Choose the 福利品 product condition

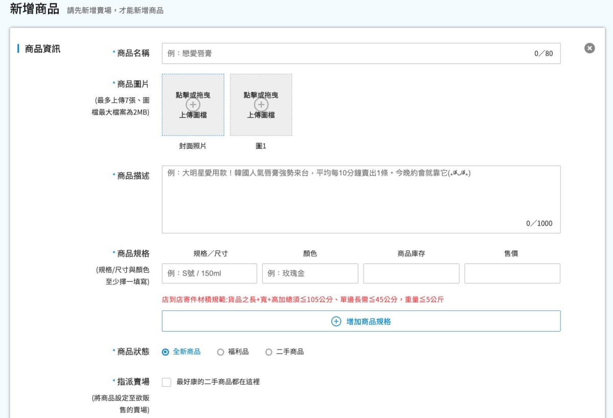(x=221, y=352)
